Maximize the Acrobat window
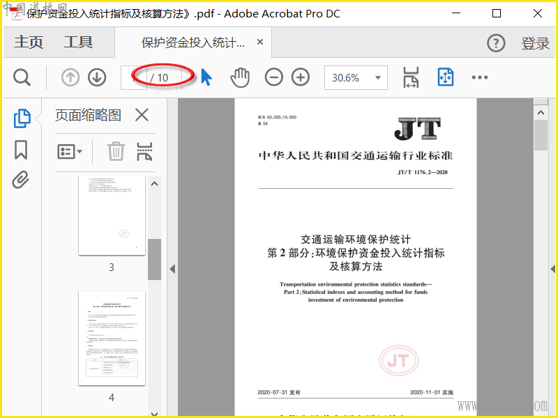 coord(497,13)
